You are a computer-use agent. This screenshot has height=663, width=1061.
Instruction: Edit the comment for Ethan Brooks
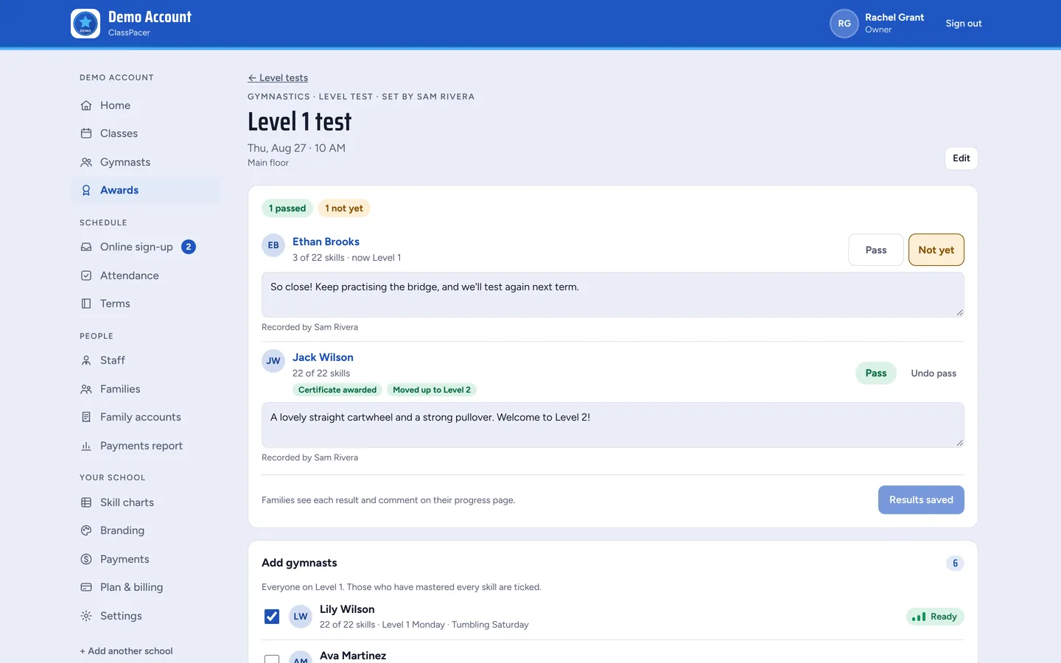[613, 295]
